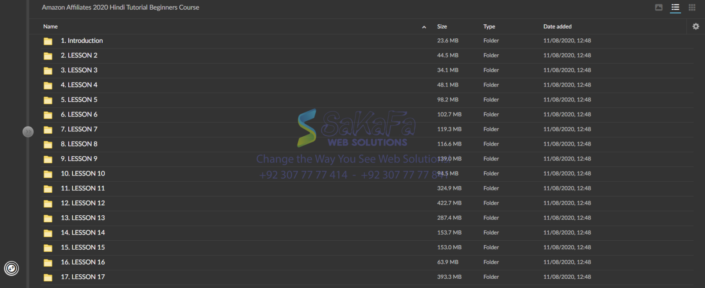Click folder icon for 13. LESSON 13
705x288 pixels.
pyautogui.click(x=48, y=218)
